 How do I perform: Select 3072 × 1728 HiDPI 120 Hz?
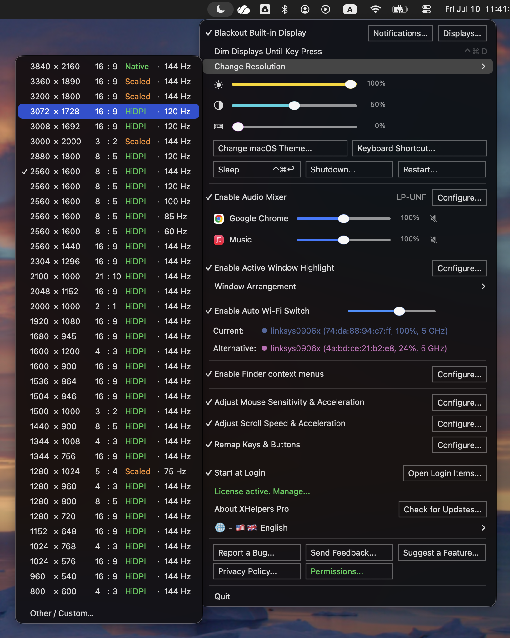(x=109, y=112)
